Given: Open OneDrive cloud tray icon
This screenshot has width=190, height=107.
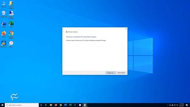Looking at the screenshot, I should (x=172, y=105).
